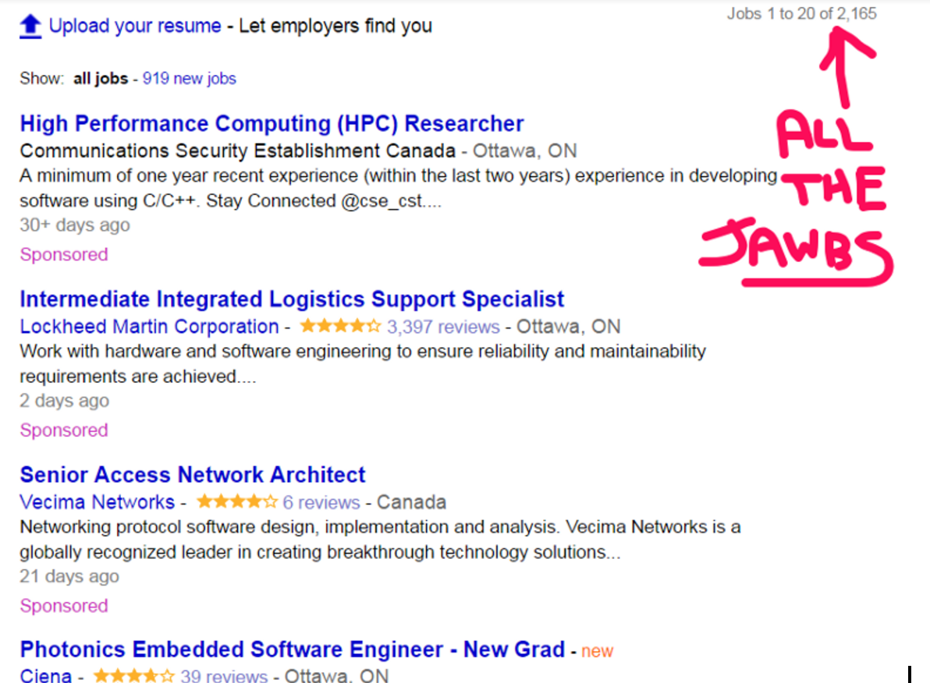Show the 919 new jobs filter
This screenshot has height=683, width=930.
coord(189,79)
